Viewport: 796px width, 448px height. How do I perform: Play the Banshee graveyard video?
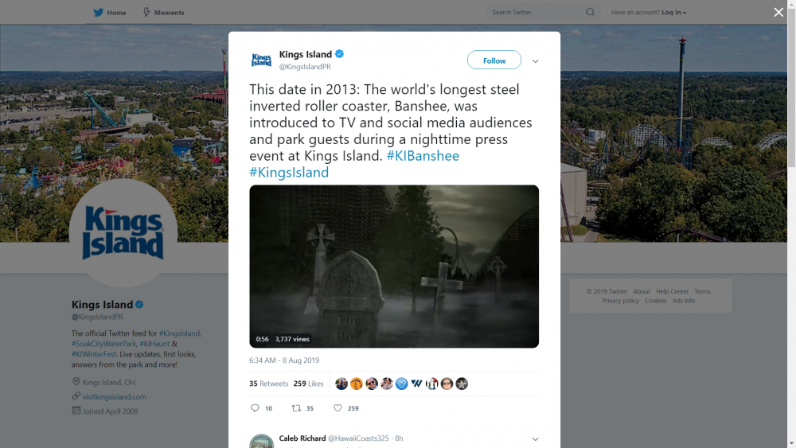[394, 267]
